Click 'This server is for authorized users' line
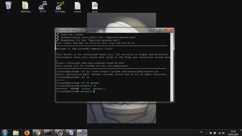The image size is (242, 136). [112, 54]
